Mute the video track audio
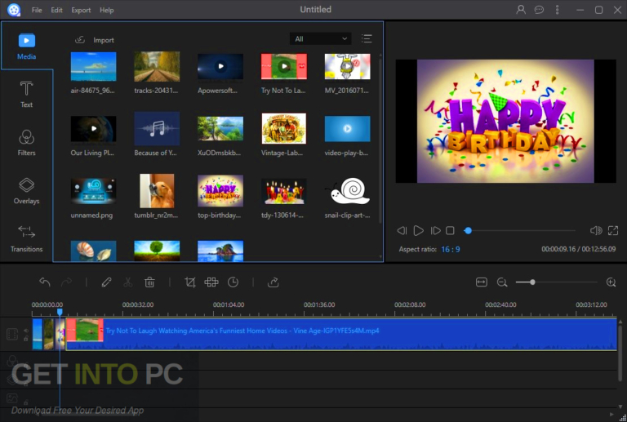 [x=25, y=331]
